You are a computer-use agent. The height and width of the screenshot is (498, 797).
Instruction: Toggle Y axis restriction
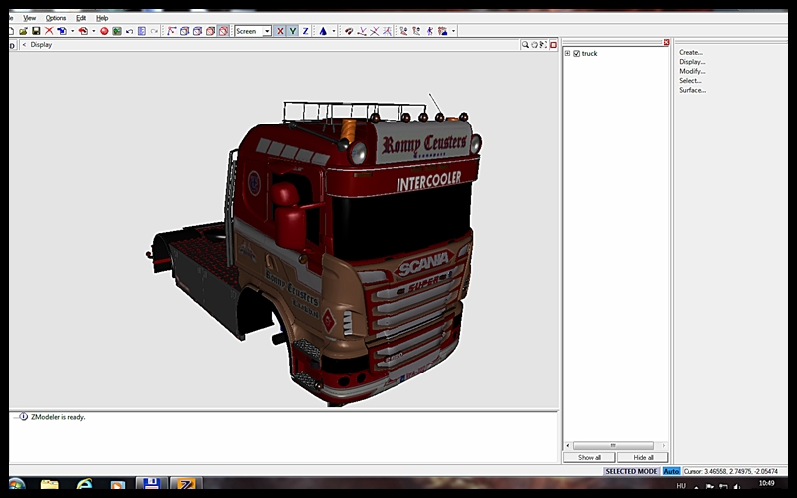pyautogui.click(x=292, y=31)
